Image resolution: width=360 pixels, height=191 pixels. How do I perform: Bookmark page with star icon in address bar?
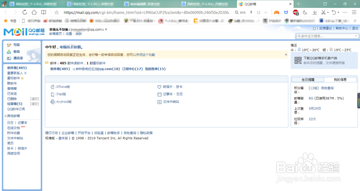(57, 13)
